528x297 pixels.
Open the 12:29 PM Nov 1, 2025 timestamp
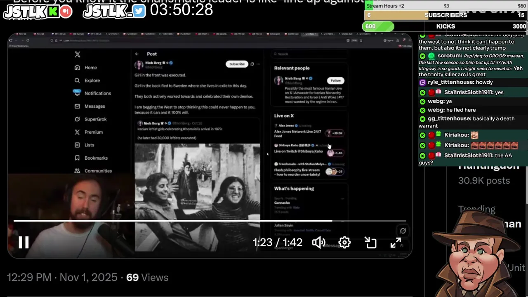[x=62, y=278]
